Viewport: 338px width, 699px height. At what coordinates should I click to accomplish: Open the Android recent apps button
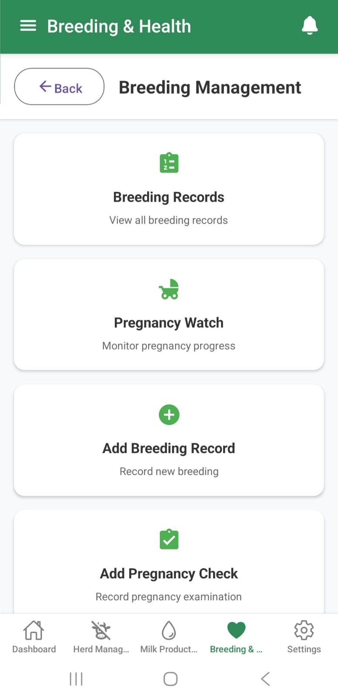click(76, 679)
